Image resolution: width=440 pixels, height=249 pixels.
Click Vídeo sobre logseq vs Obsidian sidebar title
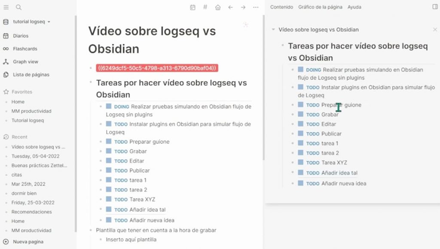(318, 30)
